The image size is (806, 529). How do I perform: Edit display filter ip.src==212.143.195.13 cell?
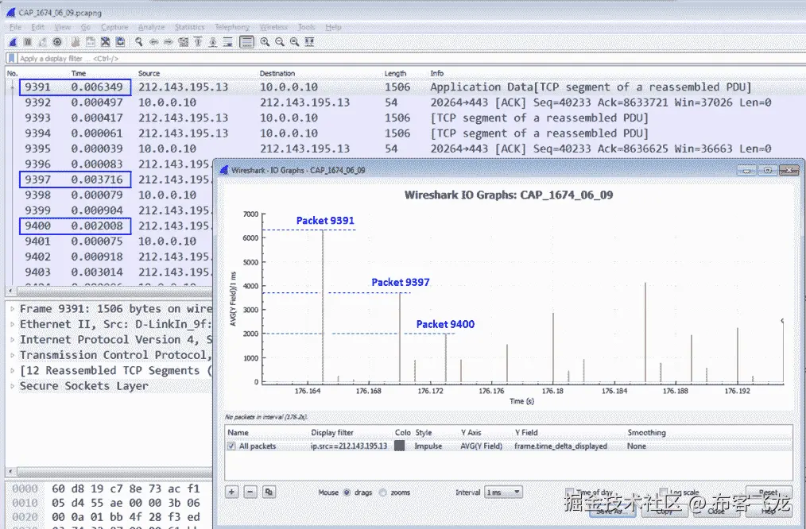coord(349,446)
